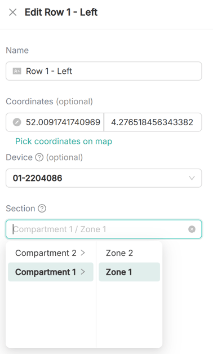The width and height of the screenshot is (213, 354).
Task: Select device value 01-2204086
Action: [37, 178]
